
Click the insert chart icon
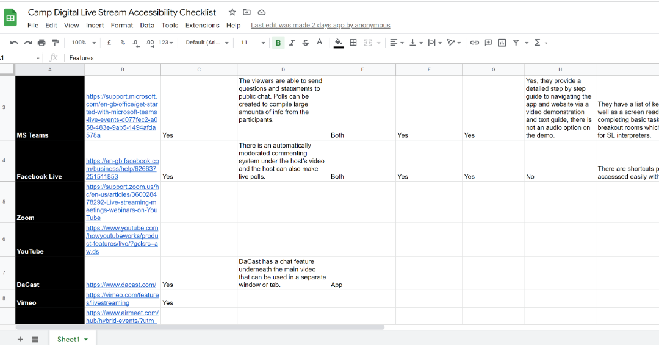[502, 43]
